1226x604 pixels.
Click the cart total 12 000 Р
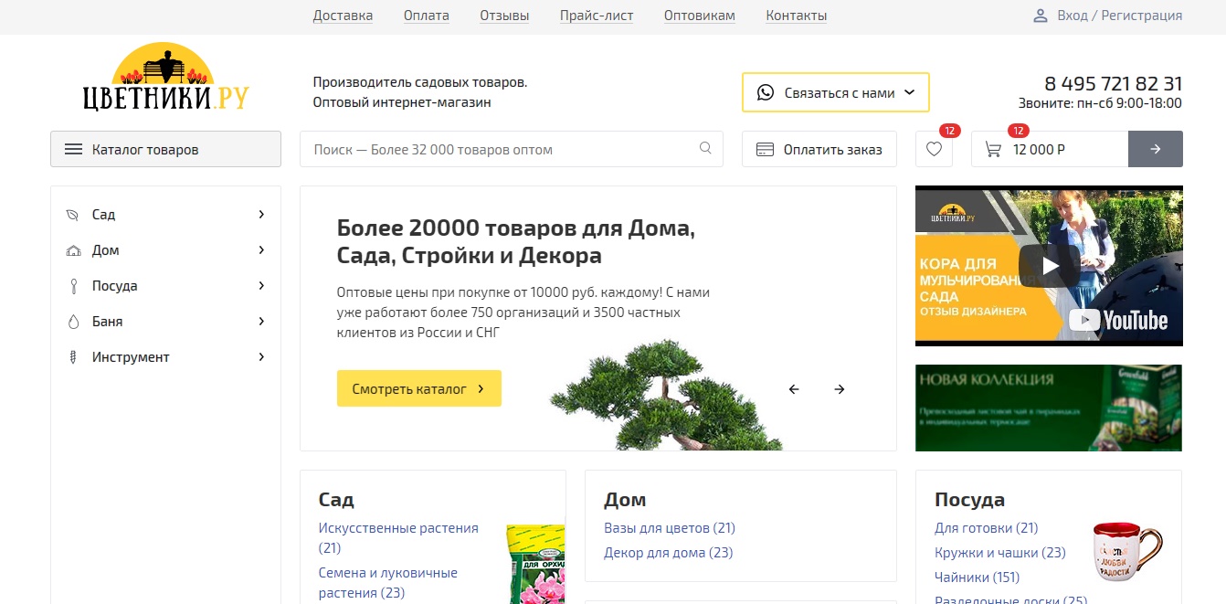(1040, 150)
